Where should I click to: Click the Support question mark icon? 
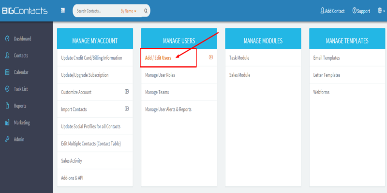(355, 11)
